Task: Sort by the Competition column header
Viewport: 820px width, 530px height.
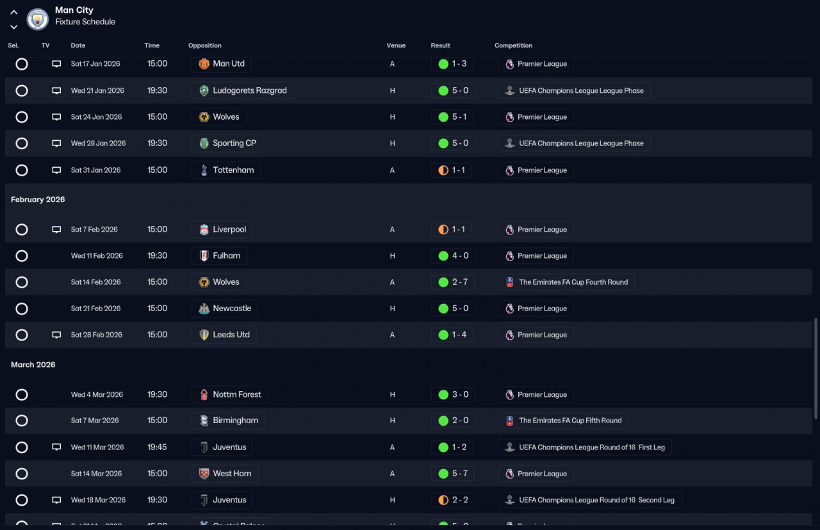Action: [513, 45]
